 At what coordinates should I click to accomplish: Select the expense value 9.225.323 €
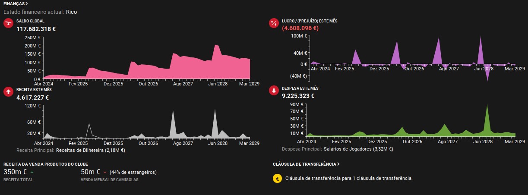click(x=298, y=96)
